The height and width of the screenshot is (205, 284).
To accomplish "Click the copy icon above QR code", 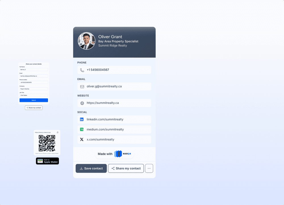I will coord(58,133).
